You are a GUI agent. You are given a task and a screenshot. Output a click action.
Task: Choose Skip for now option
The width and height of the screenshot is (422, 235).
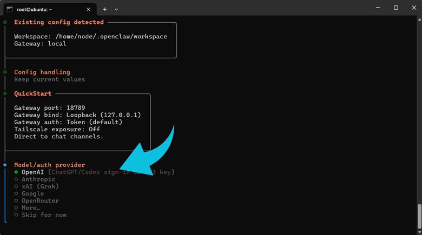click(41, 215)
